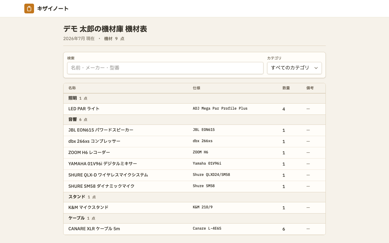Open the キザイノート home link

tap(46, 9)
